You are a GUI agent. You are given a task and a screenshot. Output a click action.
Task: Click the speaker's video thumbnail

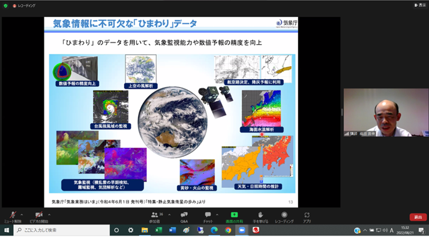click(x=386, y=112)
